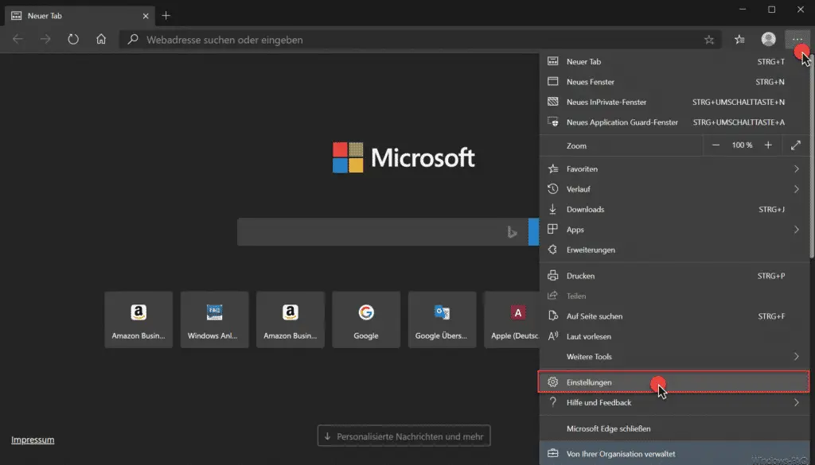Click the three-dot settings menu button
The image size is (815, 465).
797,40
